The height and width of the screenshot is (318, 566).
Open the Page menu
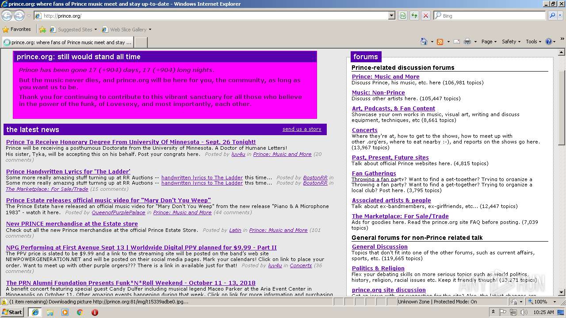[489, 42]
